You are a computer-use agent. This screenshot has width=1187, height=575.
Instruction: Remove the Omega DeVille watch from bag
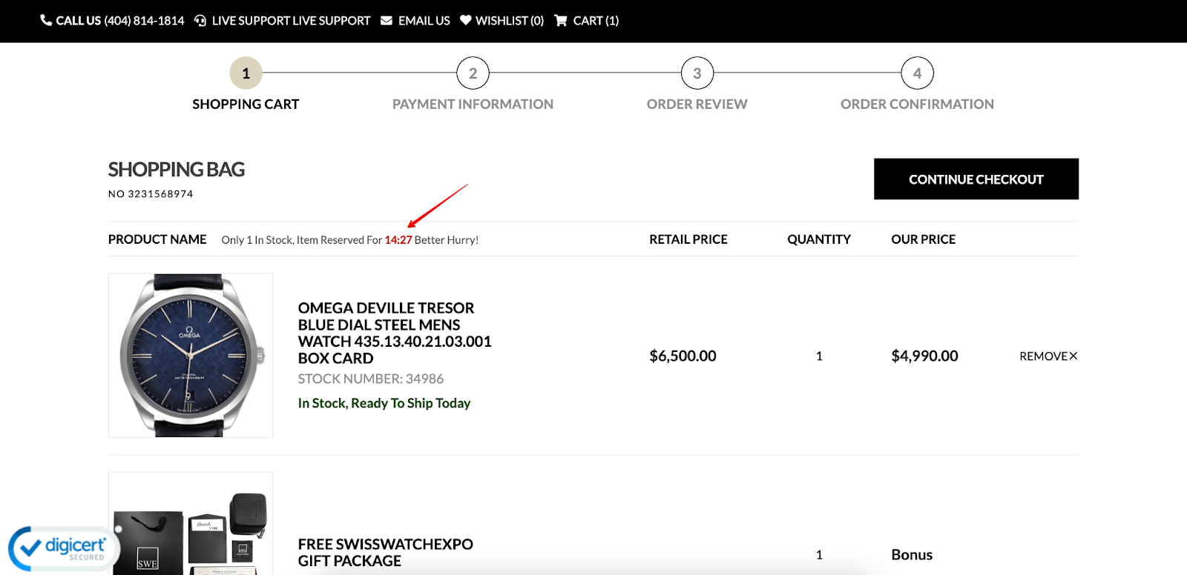click(1048, 356)
